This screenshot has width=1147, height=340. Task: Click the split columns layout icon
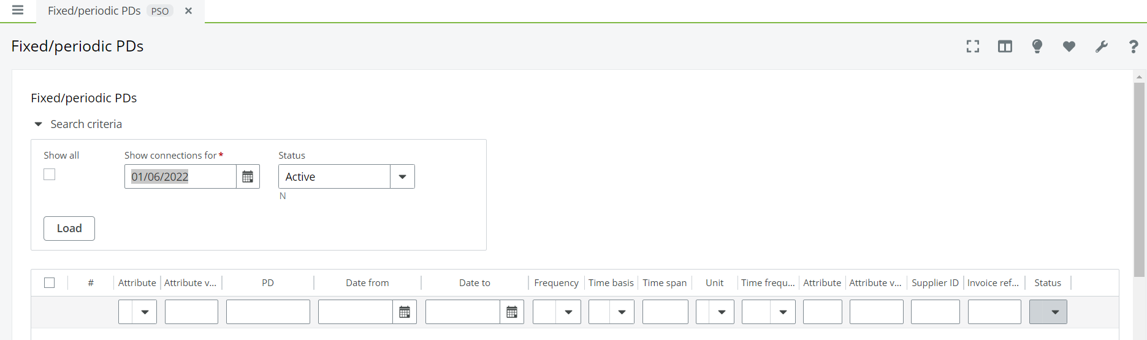1005,47
